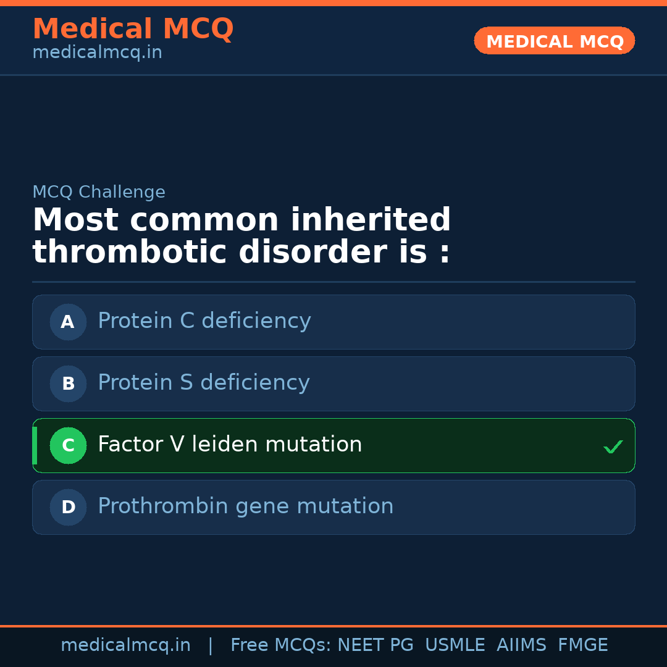667x667 pixels.
Task: Click the MCQ Challenge label
Action: point(99,193)
